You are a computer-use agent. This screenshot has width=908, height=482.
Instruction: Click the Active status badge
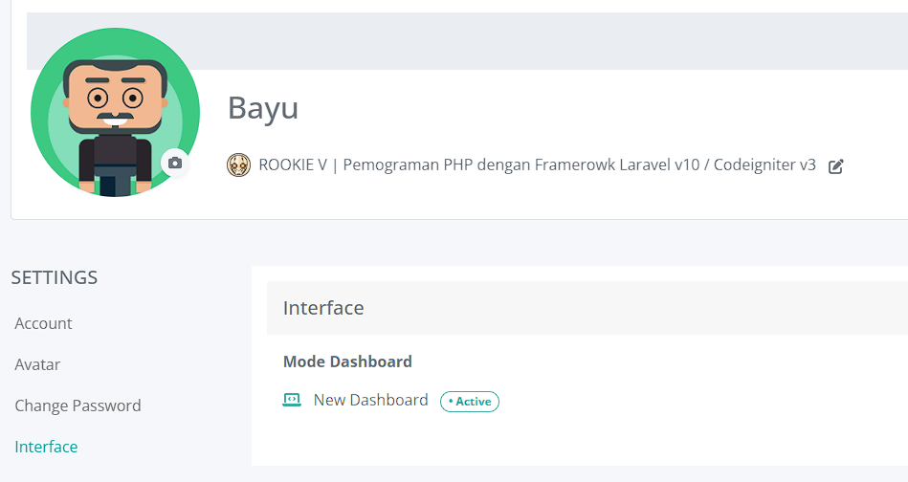click(470, 402)
